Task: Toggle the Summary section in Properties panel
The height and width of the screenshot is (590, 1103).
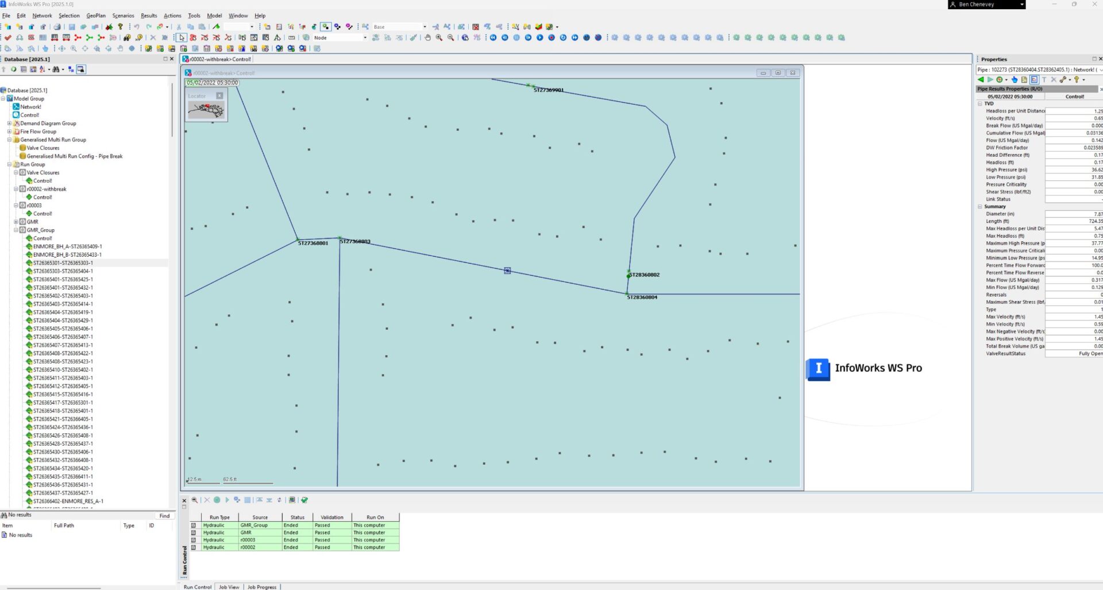Action: point(980,207)
